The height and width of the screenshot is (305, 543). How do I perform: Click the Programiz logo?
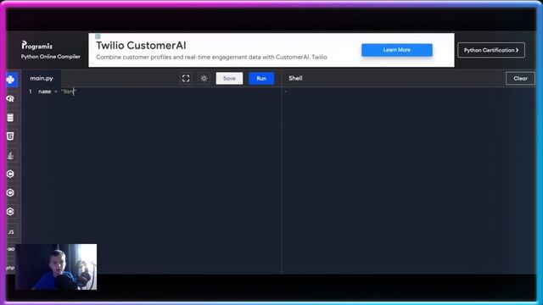[37, 45]
